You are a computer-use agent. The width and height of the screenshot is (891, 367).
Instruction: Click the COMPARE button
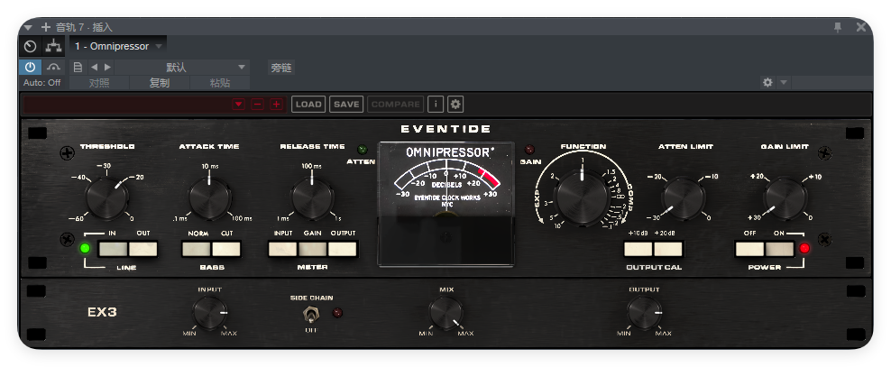[396, 104]
